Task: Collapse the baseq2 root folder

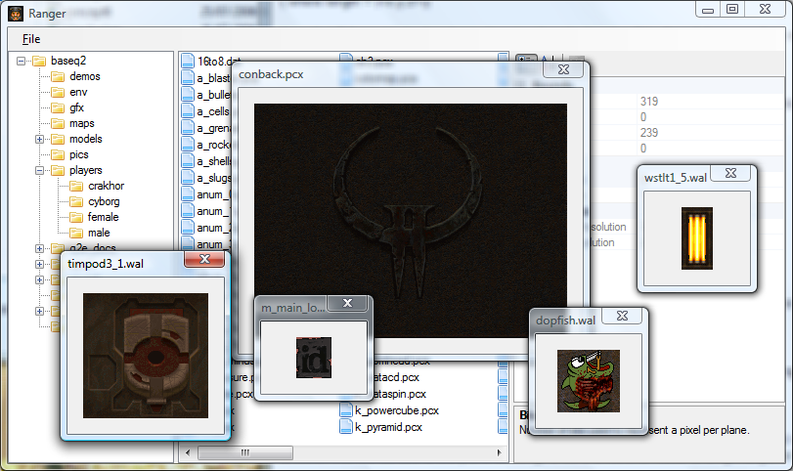Action: [23, 61]
